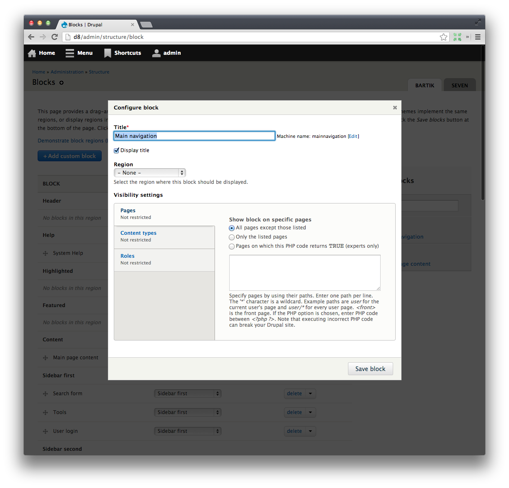Image resolution: width=509 pixels, height=488 pixels.
Task: Click the page icon in the address bar
Action: click(68, 37)
